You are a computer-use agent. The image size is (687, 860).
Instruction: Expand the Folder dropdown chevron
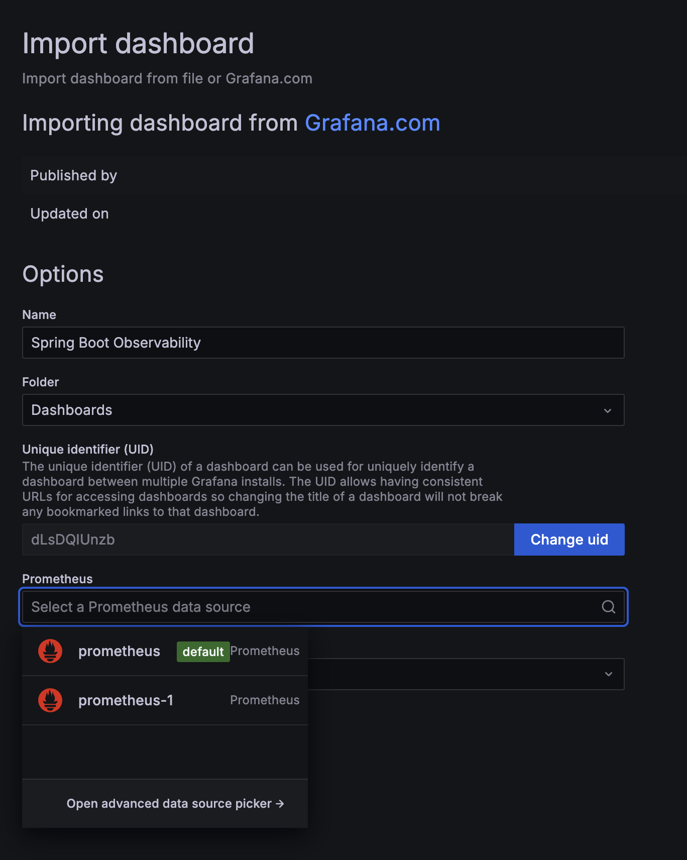pyautogui.click(x=608, y=410)
